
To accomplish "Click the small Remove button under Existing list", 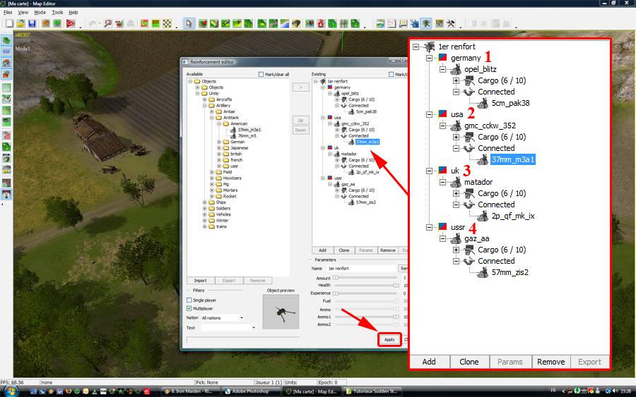I will (388, 250).
